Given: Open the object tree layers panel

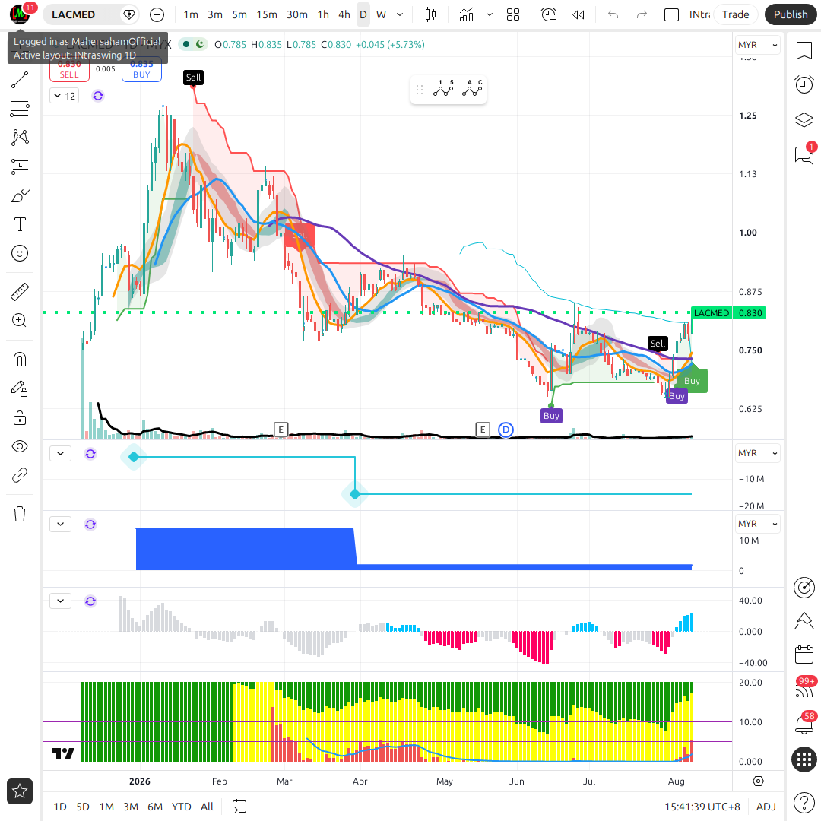Looking at the screenshot, I should (x=804, y=120).
